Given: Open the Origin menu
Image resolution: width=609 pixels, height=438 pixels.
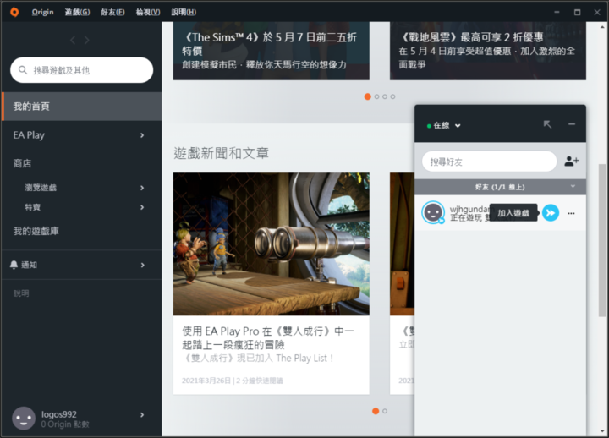Looking at the screenshot, I should [43, 12].
